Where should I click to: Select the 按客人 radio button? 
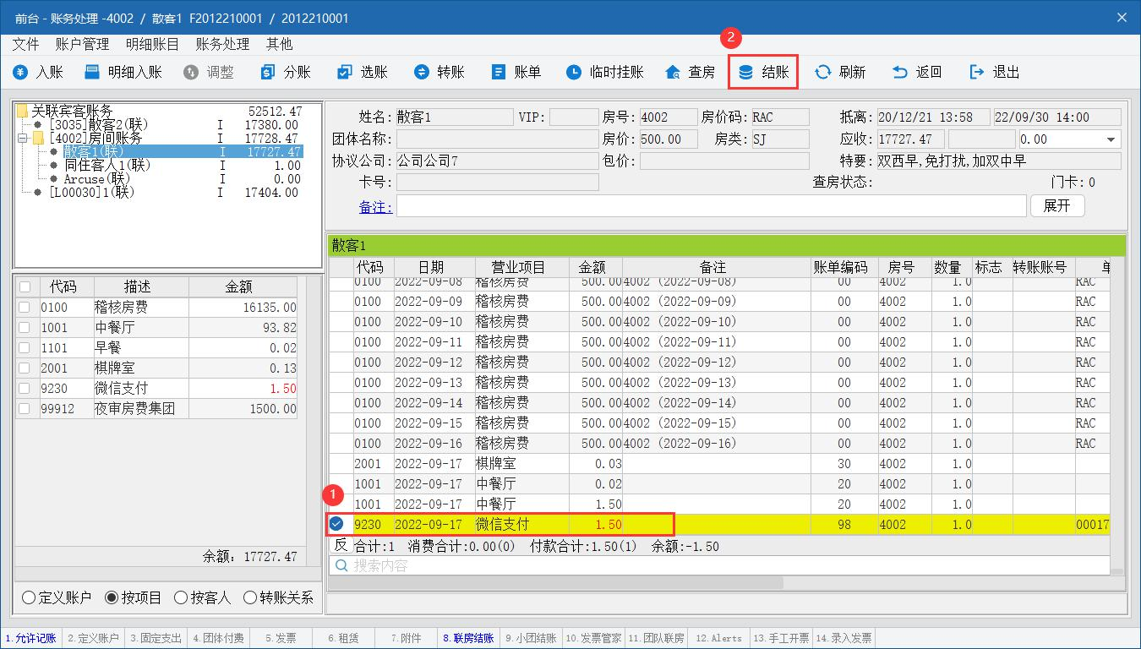181,597
